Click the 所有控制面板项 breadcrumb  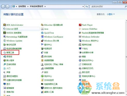37,6
